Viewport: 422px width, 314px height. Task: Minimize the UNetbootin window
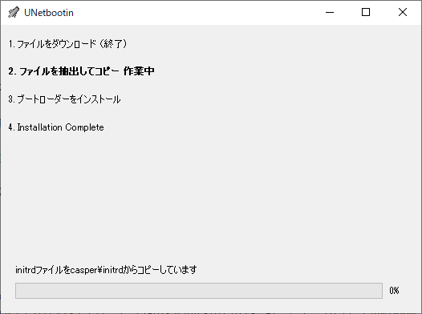pyautogui.click(x=330, y=12)
